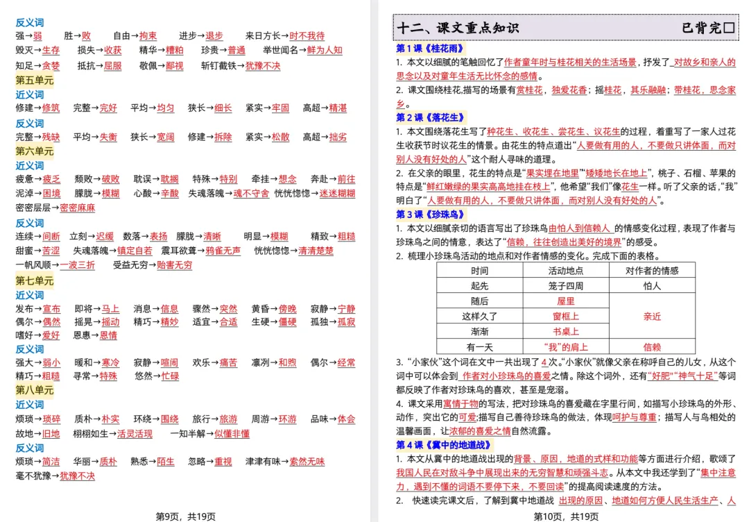749x522 pixels.
Task: Click the heading 十二、课文重点知识
Action: tap(458, 28)
